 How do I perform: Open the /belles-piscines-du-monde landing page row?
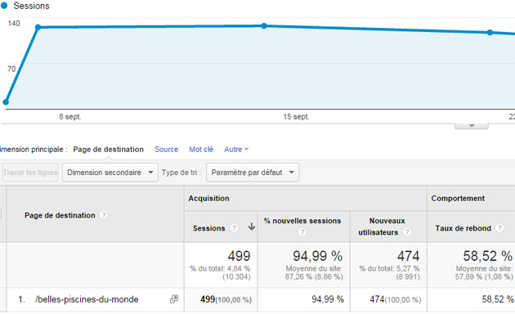tap(87, 299)
